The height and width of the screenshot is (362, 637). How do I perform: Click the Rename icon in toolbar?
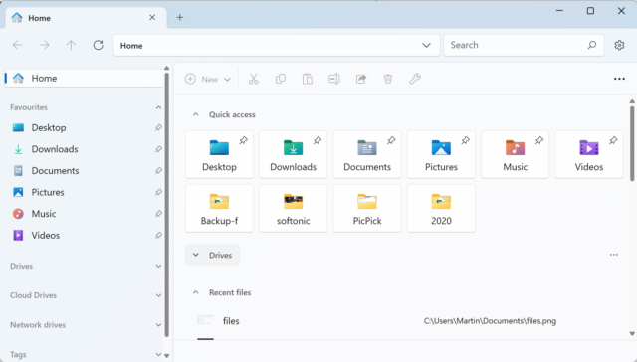[x=334, y=79]
